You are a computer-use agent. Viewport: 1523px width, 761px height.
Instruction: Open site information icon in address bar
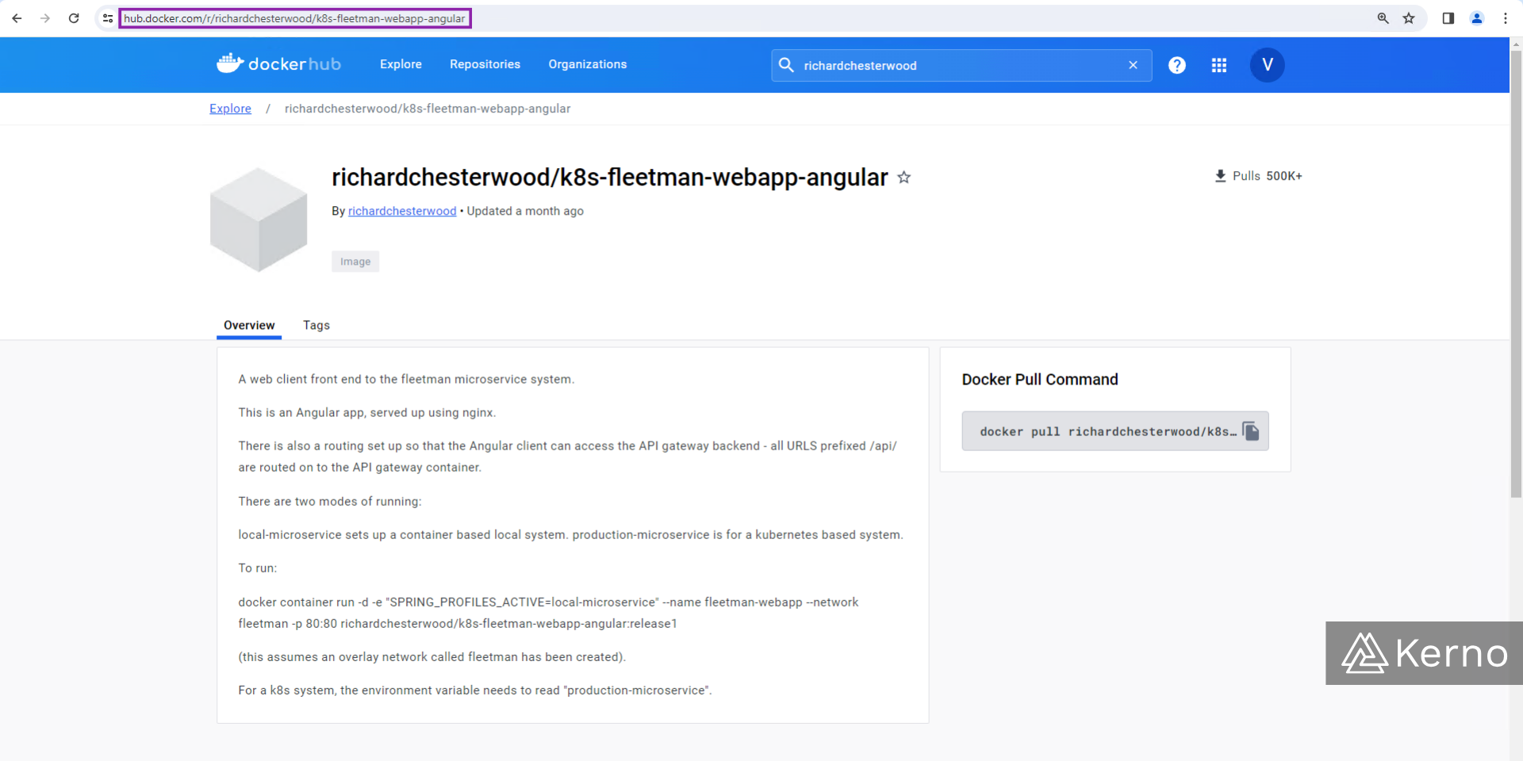tap(108, 18)
